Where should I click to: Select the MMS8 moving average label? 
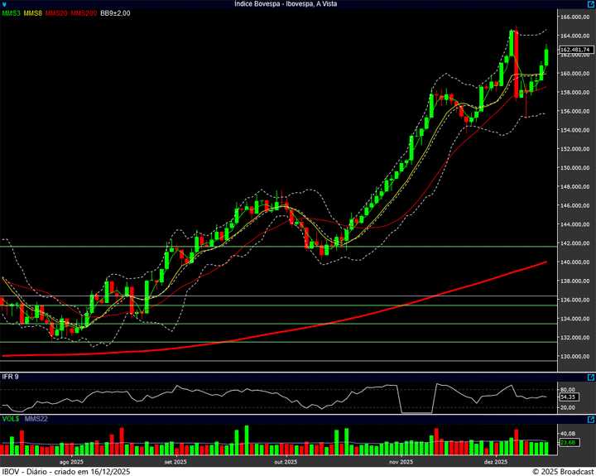pyautogui.click(x=33, y=13)
